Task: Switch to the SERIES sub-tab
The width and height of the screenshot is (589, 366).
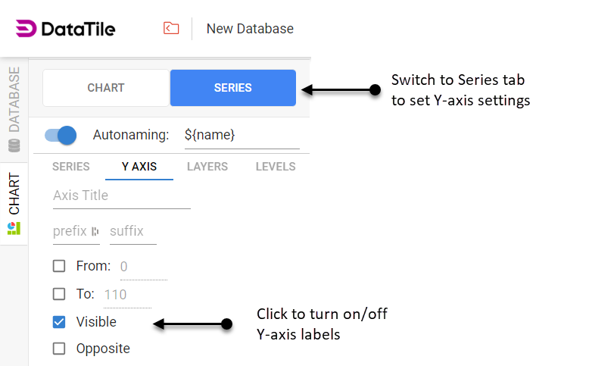Action: coord(71,166)
